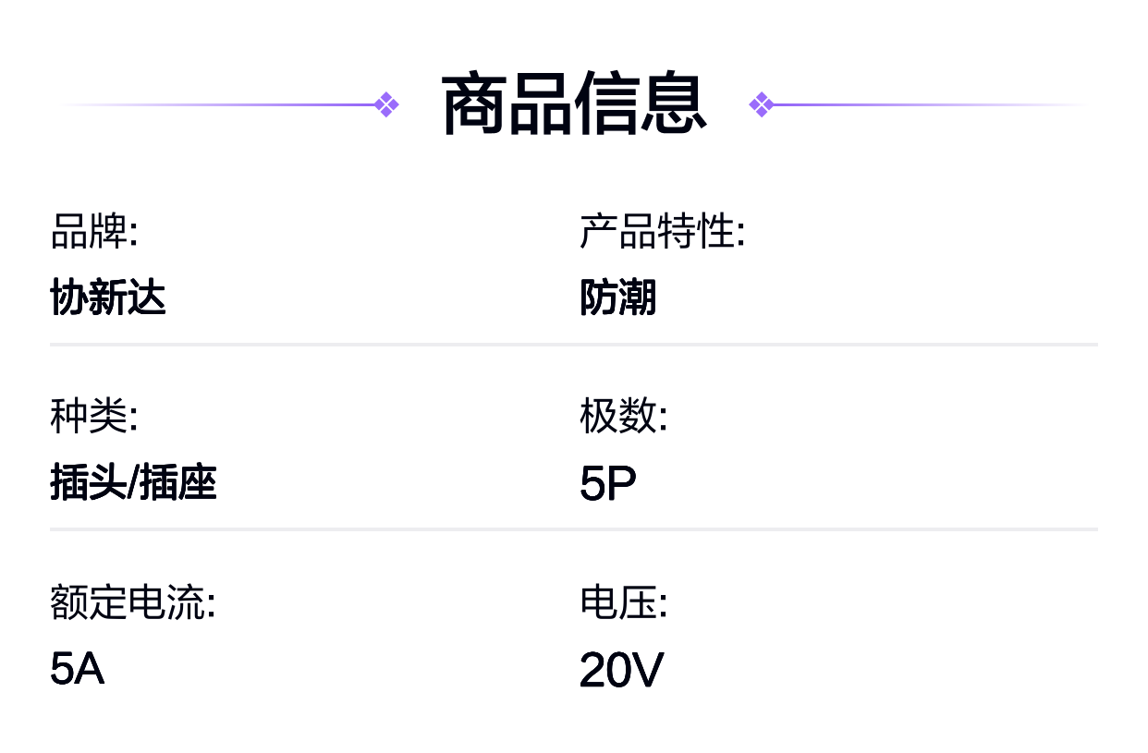Click the purple gradient line right of the title

pyautogui.click(x=924, y=104)
